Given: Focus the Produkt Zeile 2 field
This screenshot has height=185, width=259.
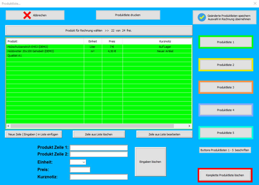Looking at the screenshot, I should pyautogui.click(x=99, y=154).
